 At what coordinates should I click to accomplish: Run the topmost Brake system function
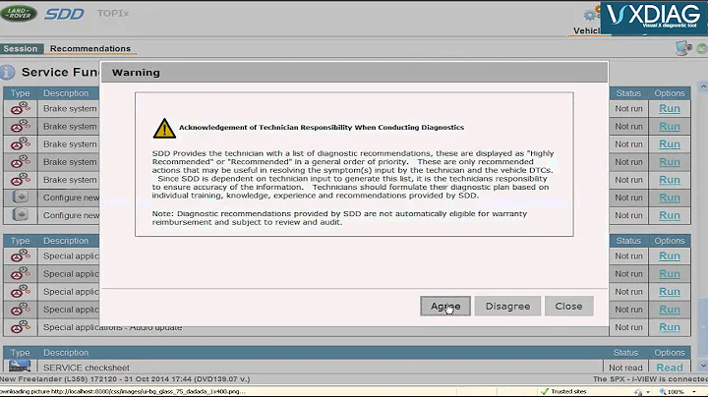[x=670, y=109]
